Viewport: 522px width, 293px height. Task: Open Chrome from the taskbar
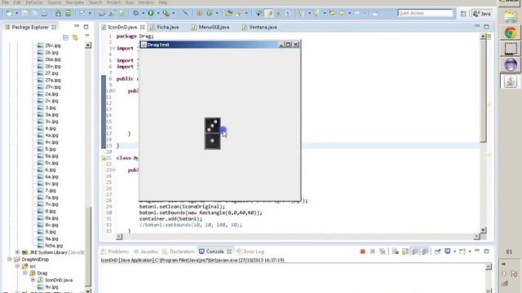pos(511,33)
